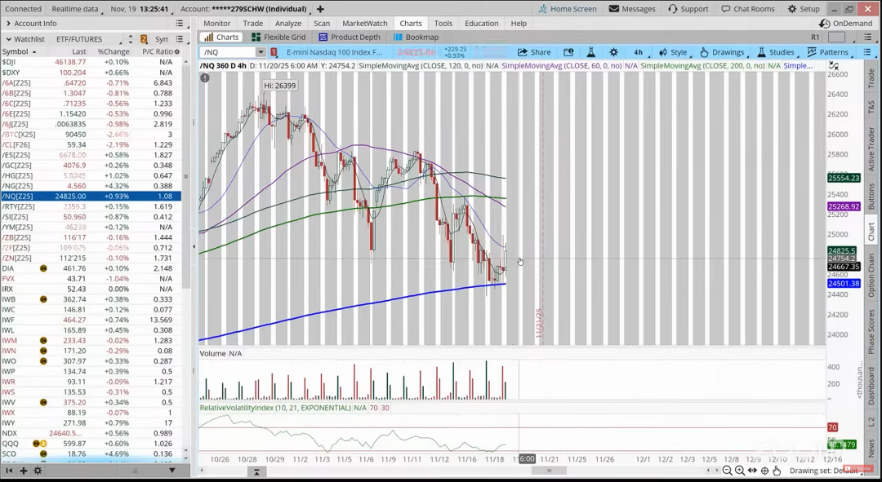The width and height of the screenshot is (882, 482).
Task: Select the horizontal expand arrows icon
Action: tap(753, 471)
